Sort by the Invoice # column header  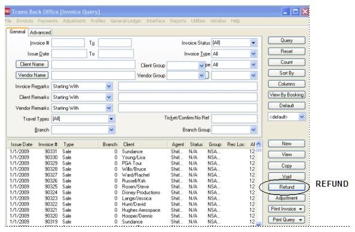pyautogui.click(x=48, y=144)
